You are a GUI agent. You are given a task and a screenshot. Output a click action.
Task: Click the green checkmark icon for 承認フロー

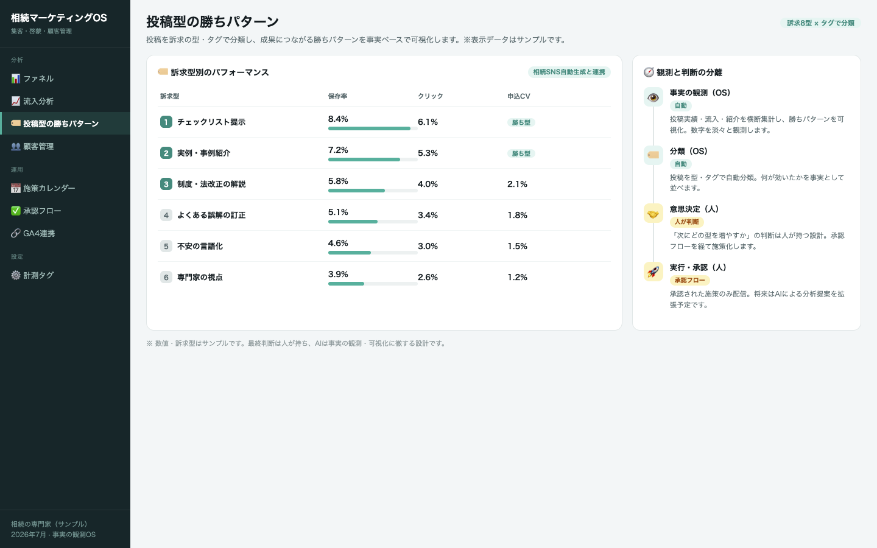(16, 211)
